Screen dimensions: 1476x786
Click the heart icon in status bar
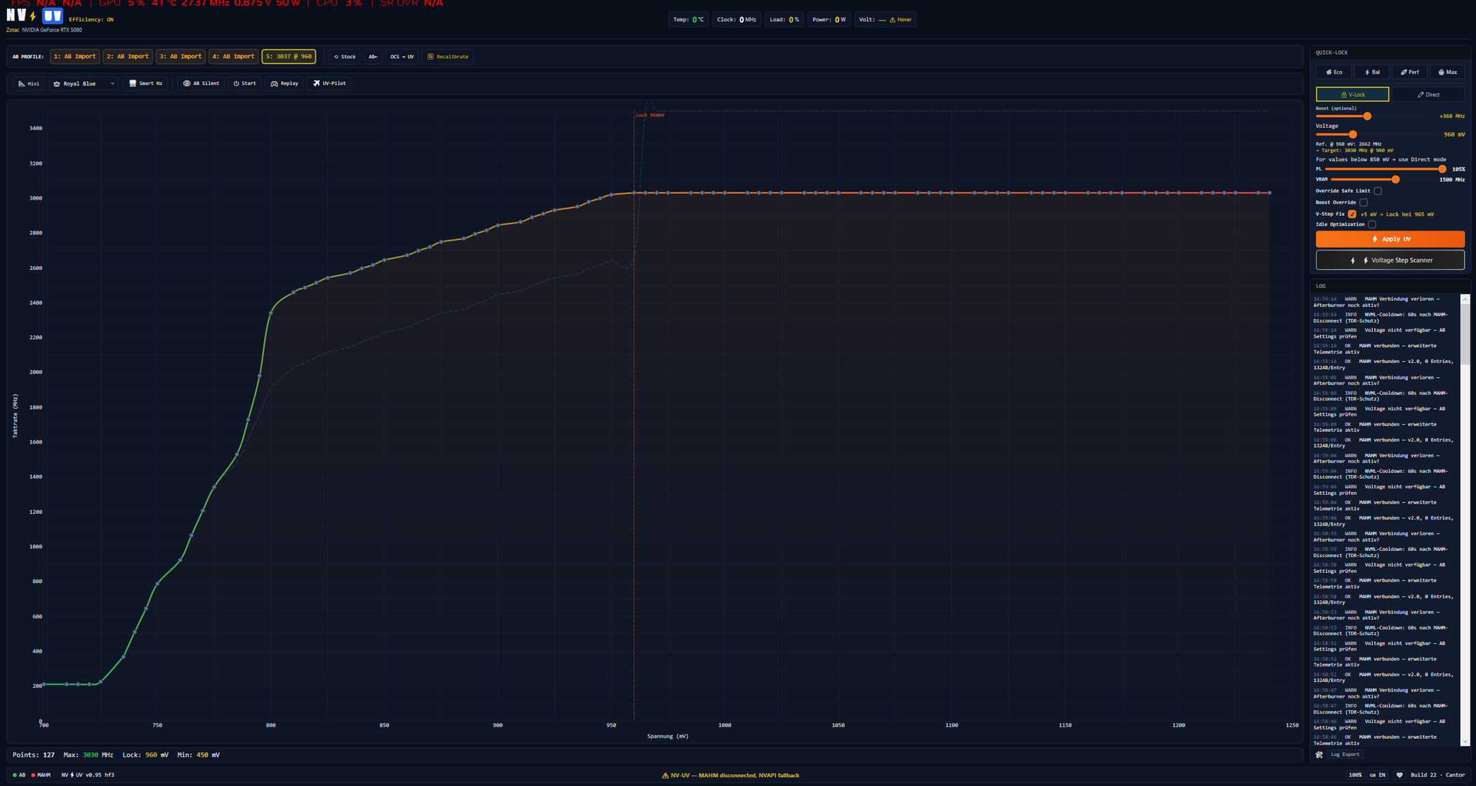[1399, 775]
